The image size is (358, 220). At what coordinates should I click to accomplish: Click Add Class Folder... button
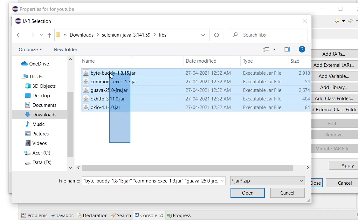coord(334,99)
